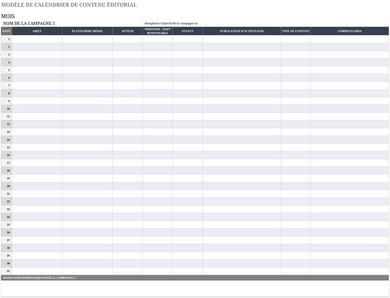Click date cell 4
The image size is (390, 298).
click(x=6, y=62)
